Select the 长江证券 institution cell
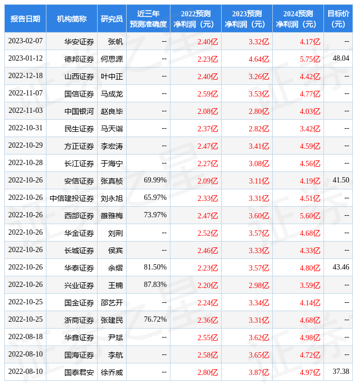 [x=72, y=163]
